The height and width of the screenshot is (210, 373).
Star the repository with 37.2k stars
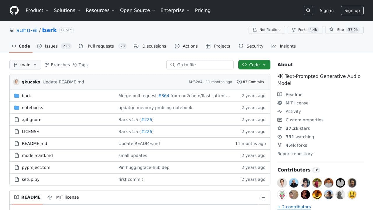point(344,30)
